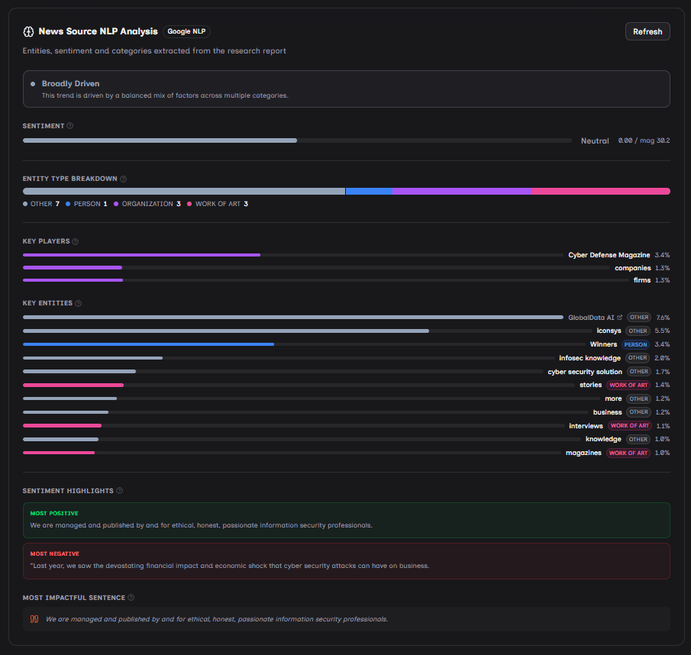
Task: Click the Iconsys entity label
Action: pos(609,331)
